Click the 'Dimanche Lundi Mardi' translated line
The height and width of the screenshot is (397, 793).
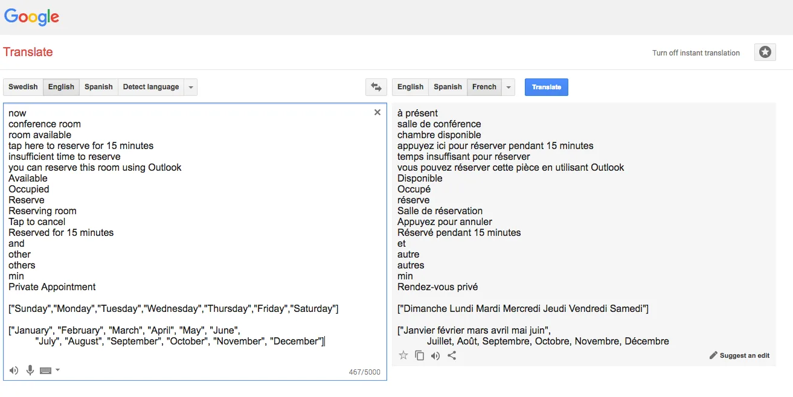click(x=523, y=309)
